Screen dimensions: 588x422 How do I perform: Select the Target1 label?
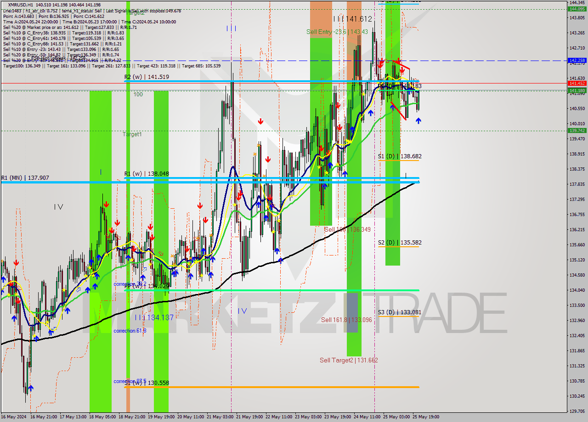coord(132,134)
